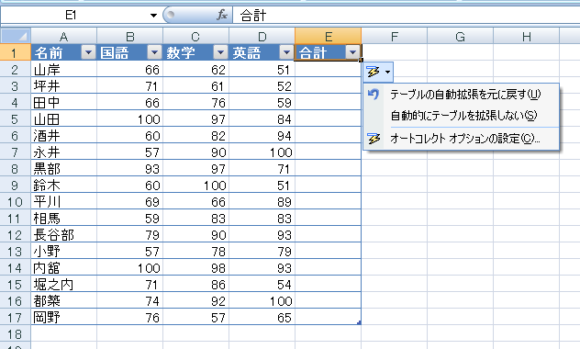Select row 10 header
Viewport: 580px width, 349px height.
coord(16,201)
